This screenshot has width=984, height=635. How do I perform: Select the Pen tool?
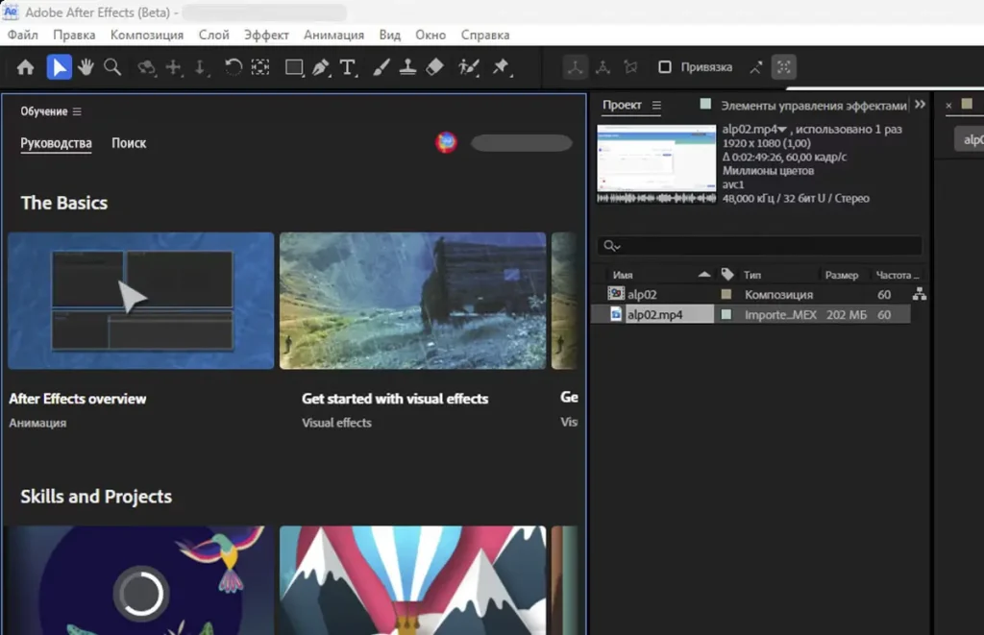click(320, 67)
